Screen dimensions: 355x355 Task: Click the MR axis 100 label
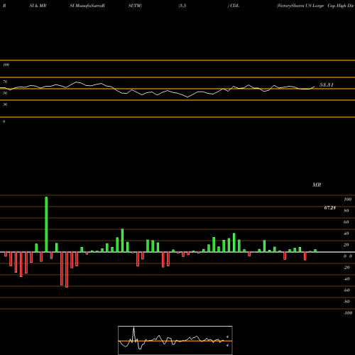click(x=347, y=200)
